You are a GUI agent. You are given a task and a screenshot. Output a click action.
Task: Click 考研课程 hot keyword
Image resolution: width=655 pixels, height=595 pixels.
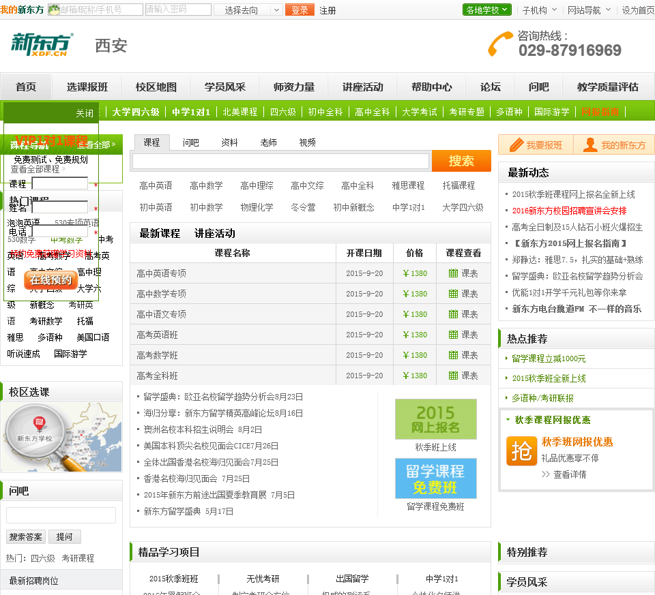point(78,558)
